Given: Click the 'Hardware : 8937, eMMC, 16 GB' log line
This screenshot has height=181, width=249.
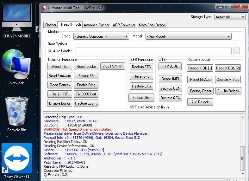Looking at the screenshot, I should tap(71, 121).
